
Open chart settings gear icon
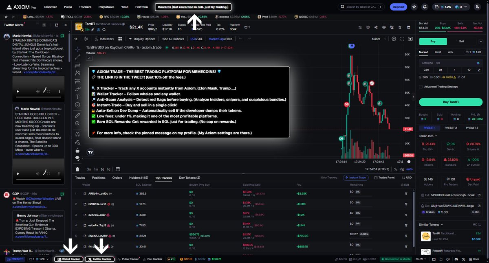tap(394, 39)
